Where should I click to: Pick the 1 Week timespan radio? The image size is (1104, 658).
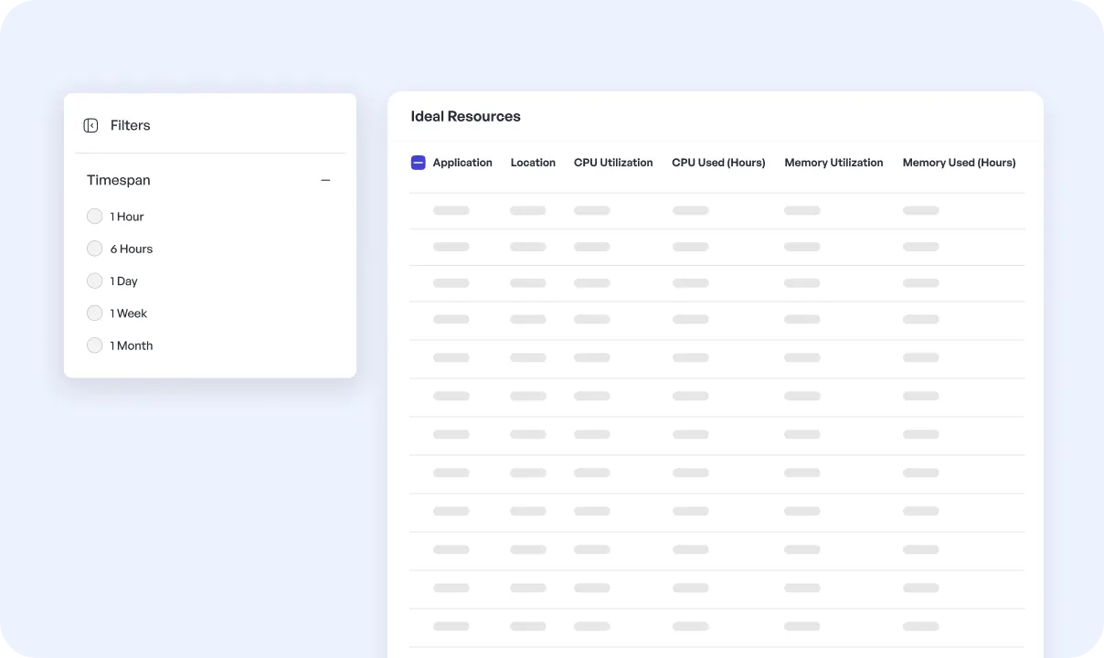coord(94,313)
